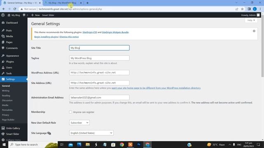The image size is (264, 148).
Task: Open New User Default Role dropdown
Action: tap(79, 123)
